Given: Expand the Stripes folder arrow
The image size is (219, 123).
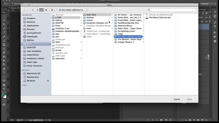Looking at the screenshot, I should 81,50.
